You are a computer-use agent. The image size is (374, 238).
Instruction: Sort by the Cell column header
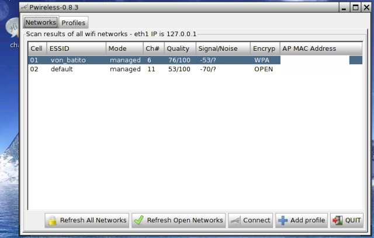point(37,48)
